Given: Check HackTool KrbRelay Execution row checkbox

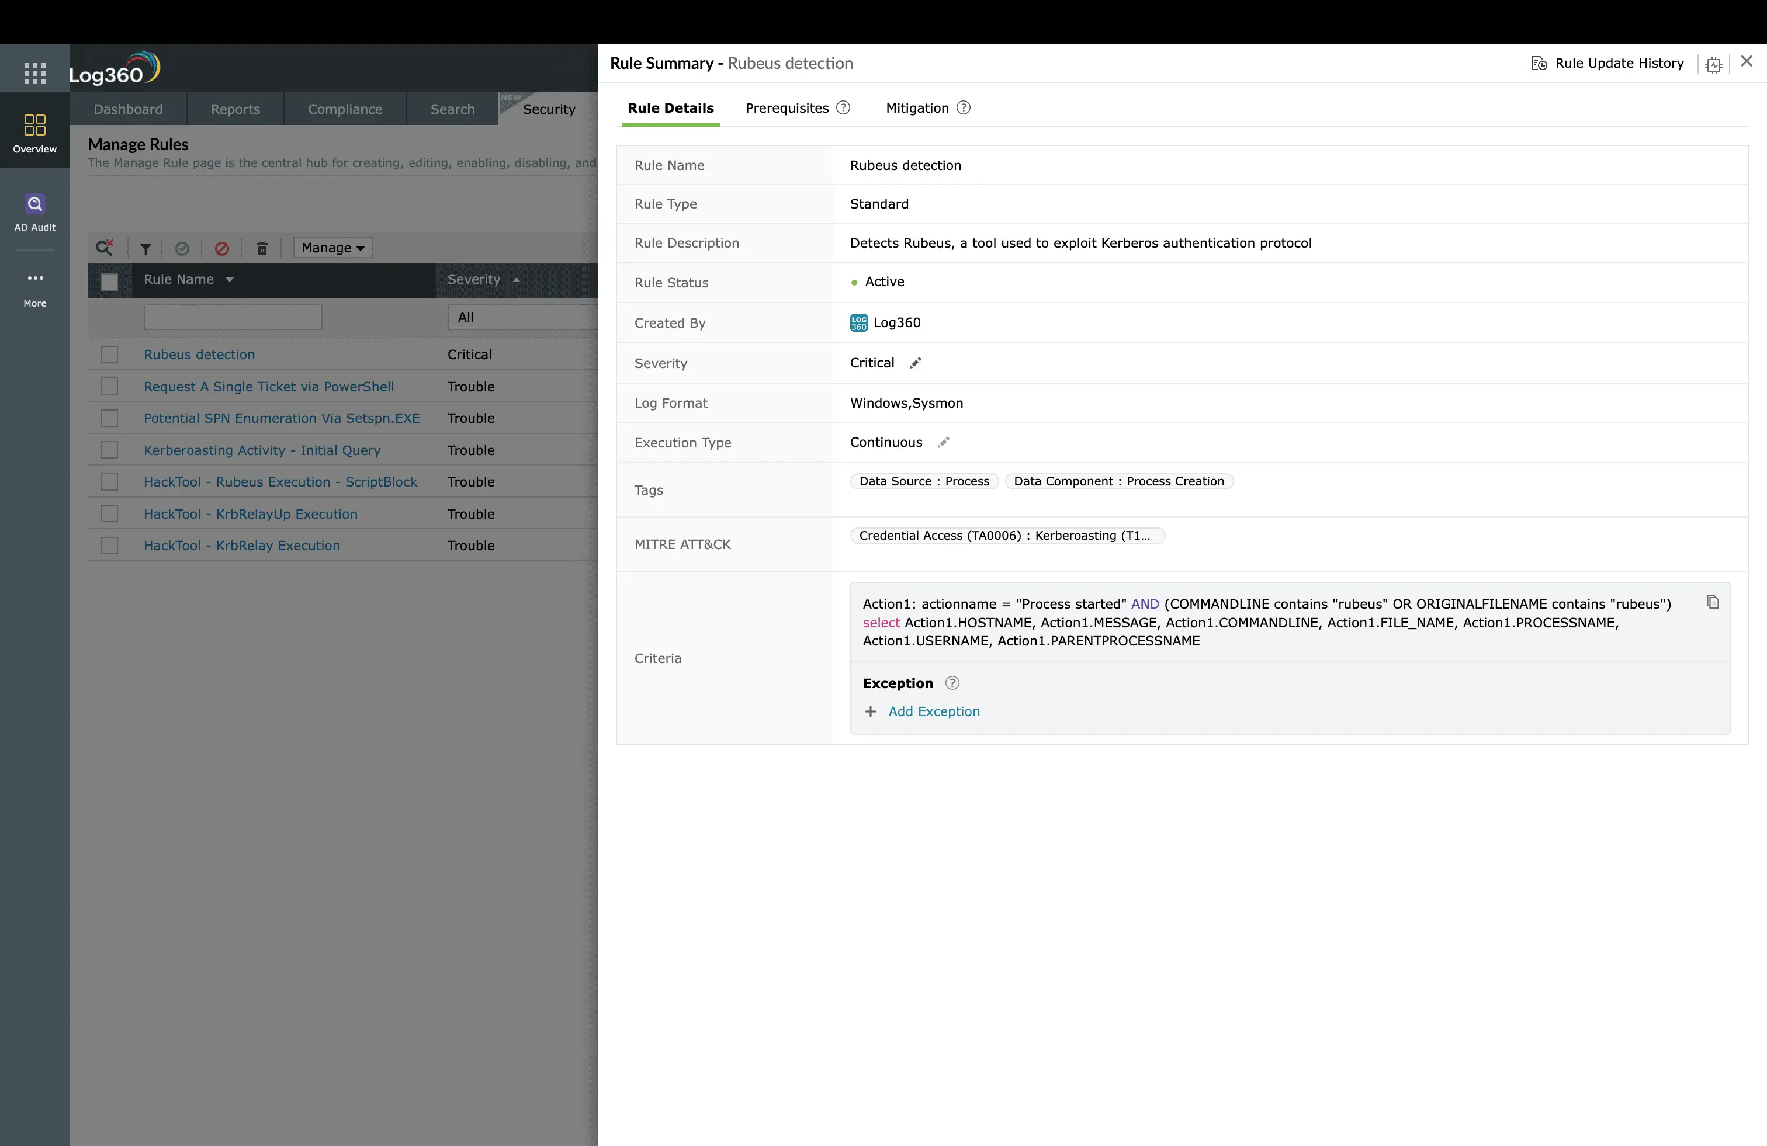Looking at the screenshot, I should tap(109, 546).
